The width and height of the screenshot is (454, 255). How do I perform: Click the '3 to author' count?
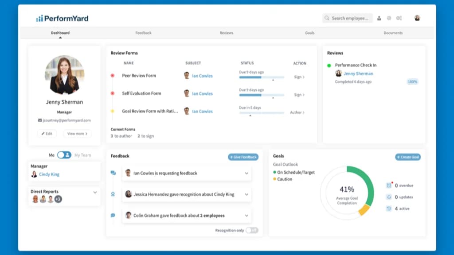coord(121,136)
